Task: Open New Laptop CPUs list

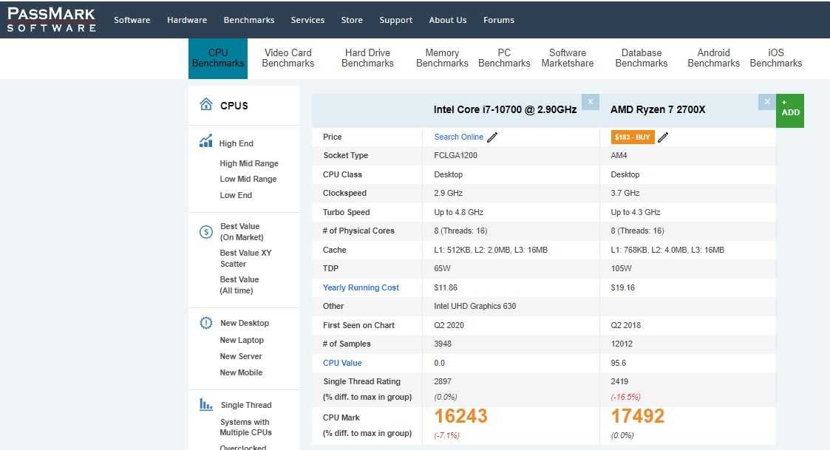Action: [x=242, y=340]
